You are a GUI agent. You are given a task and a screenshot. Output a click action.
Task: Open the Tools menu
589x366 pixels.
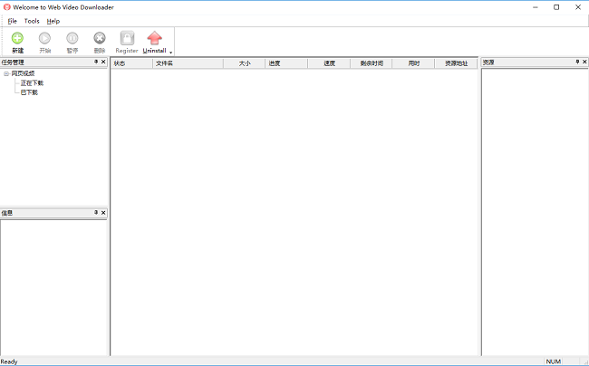pos(32,21)
